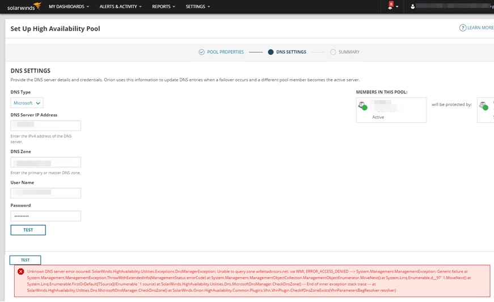Screen dimensions: 494x302
Task: Open the DNS Type Microsoft dropdown
Action: pos(27,103)
